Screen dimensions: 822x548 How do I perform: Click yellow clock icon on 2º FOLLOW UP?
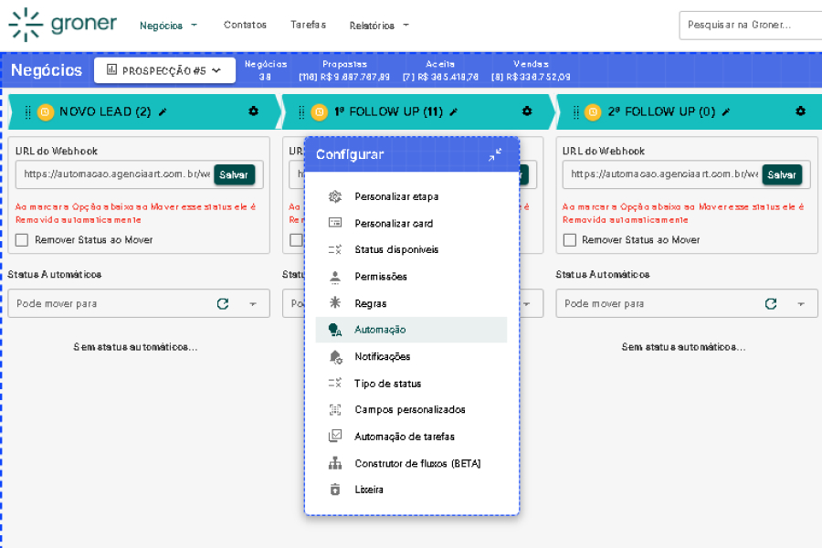(593, 112)
